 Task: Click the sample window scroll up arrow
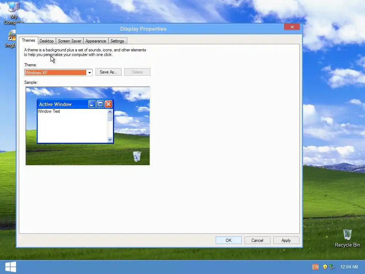pyautogui.click(x=110, y=112)
